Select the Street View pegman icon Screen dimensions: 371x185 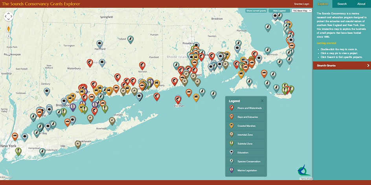pos(9,29)
